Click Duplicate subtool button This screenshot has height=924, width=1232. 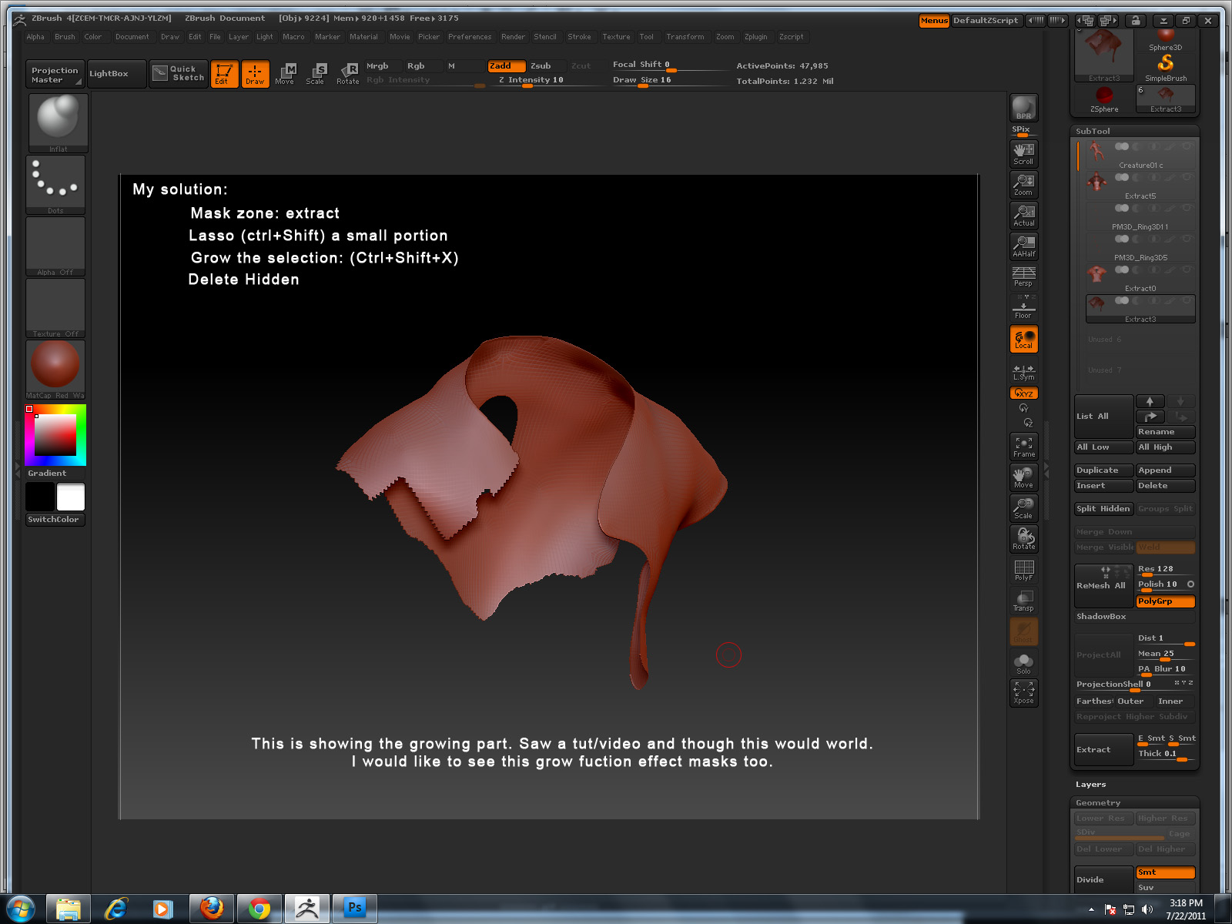pyautogui.click(x=1103, y=470)
